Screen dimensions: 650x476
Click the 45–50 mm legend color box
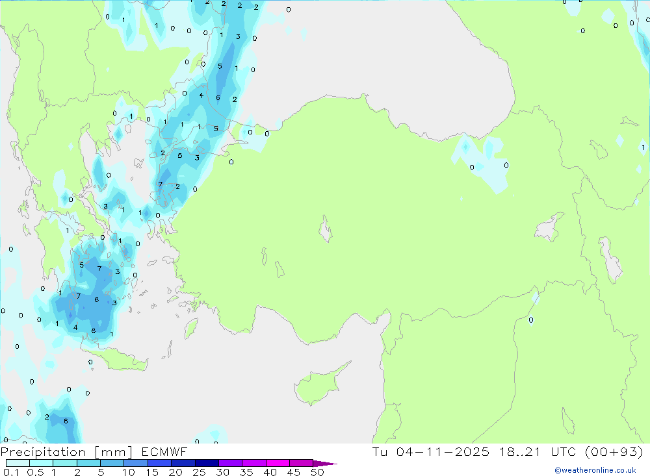[301, 463]
